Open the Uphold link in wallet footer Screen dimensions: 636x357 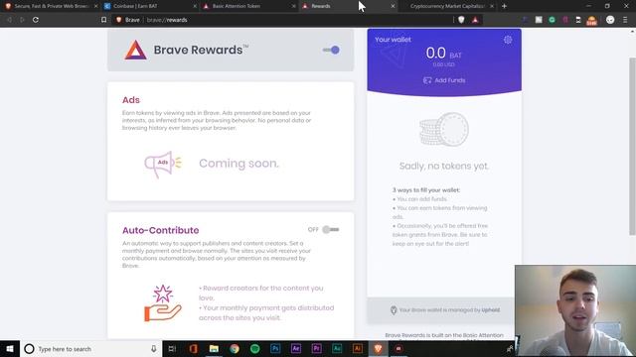pos(490,310)
